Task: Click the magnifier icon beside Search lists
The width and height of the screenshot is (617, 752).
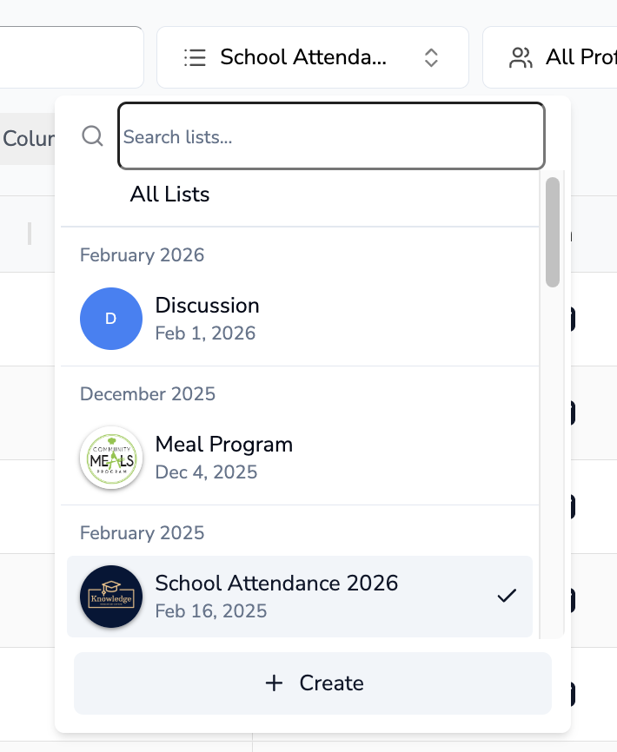Action: coord(92,135)
